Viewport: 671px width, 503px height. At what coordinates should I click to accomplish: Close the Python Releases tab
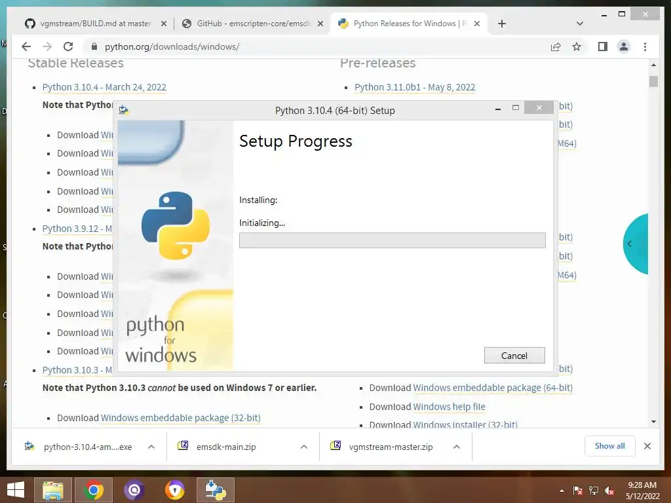[x=477, y=24]
